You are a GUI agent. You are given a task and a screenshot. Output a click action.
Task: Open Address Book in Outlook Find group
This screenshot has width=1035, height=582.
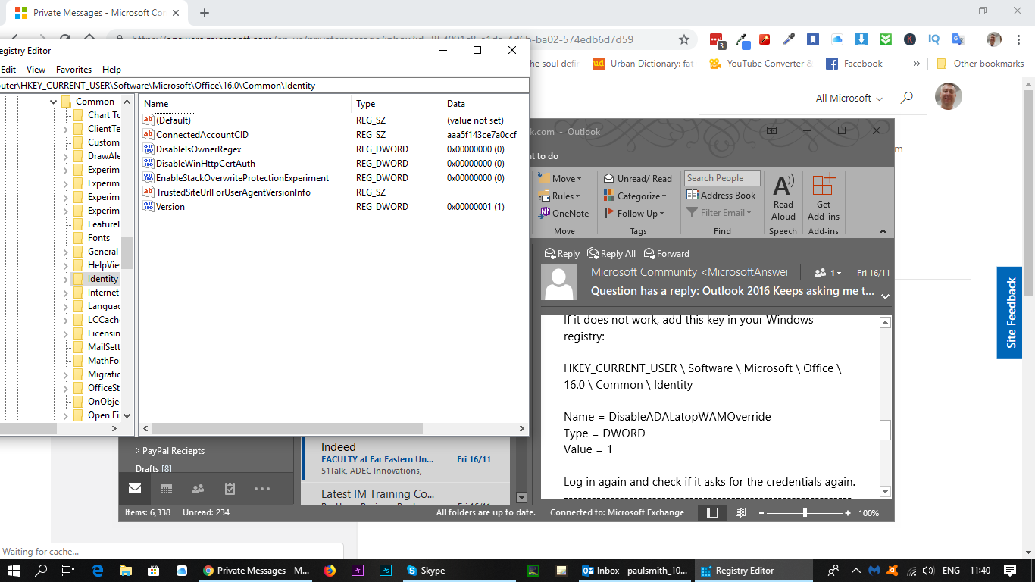point(720,196)
